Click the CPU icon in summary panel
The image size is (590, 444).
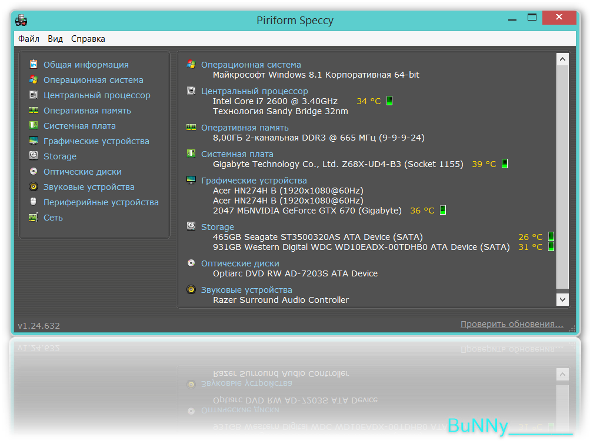191,91
